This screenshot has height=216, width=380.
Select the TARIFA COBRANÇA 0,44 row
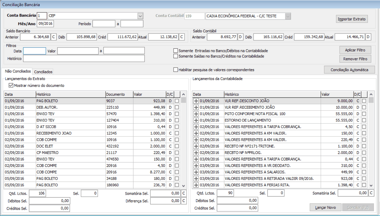[x=280, y=159]
